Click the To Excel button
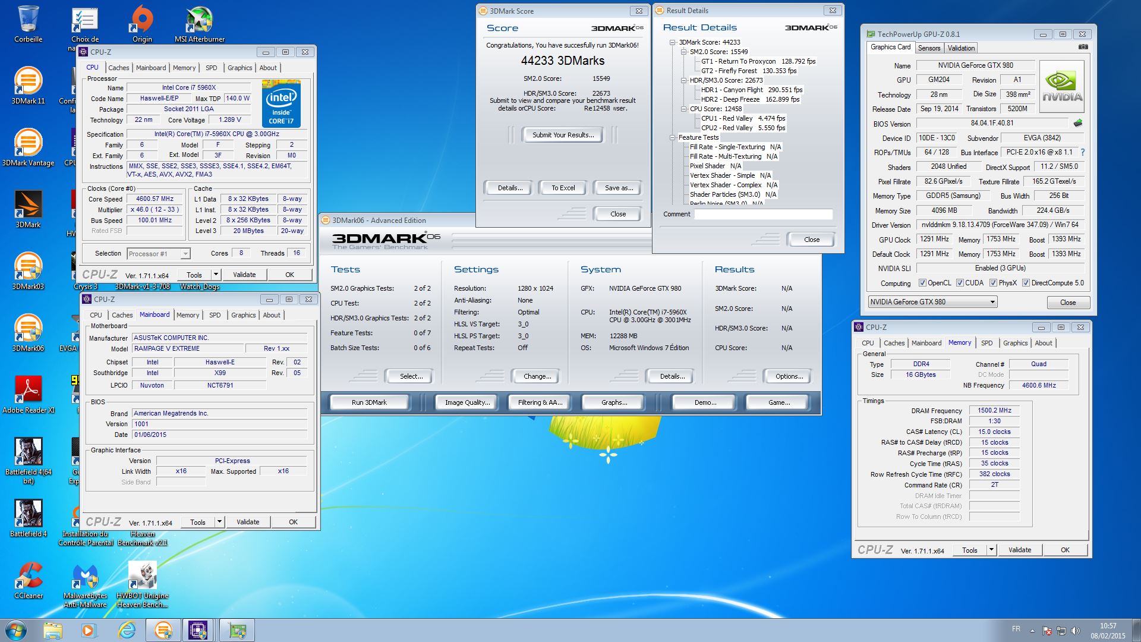 (563, 188)
